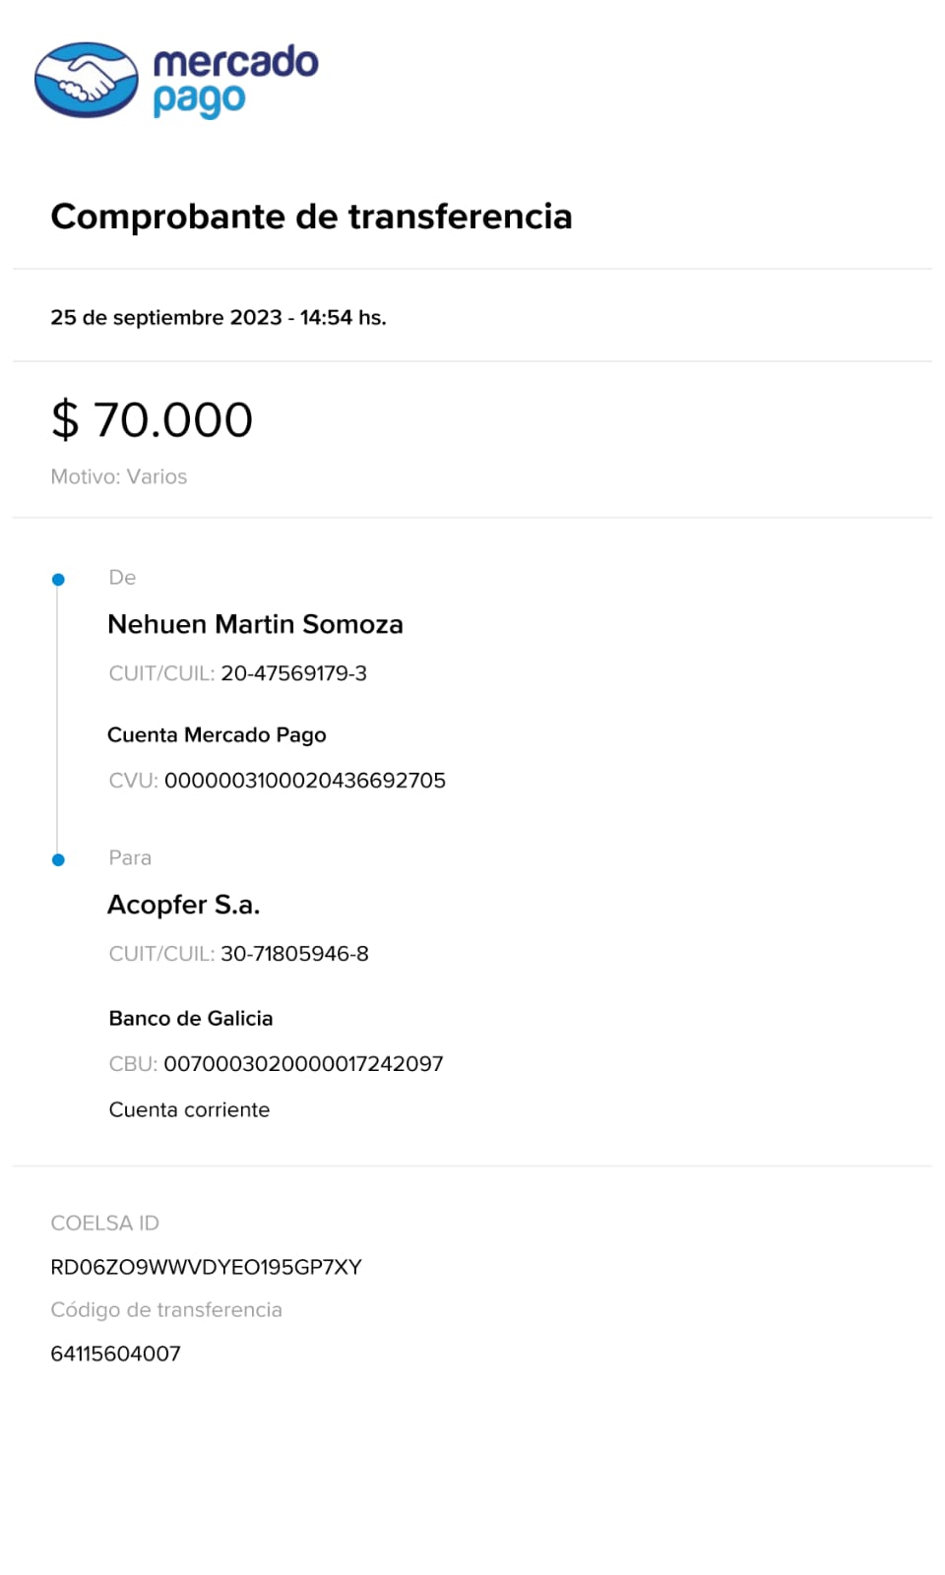This screenshot has width=945, height=1575.
Task: Select the CVU number 0000003100020436692705
Action: click(304, 781)
